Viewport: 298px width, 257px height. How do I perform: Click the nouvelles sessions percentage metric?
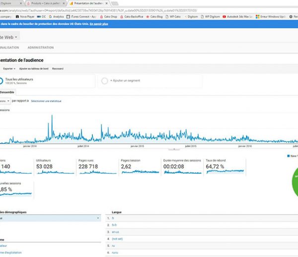16,190
